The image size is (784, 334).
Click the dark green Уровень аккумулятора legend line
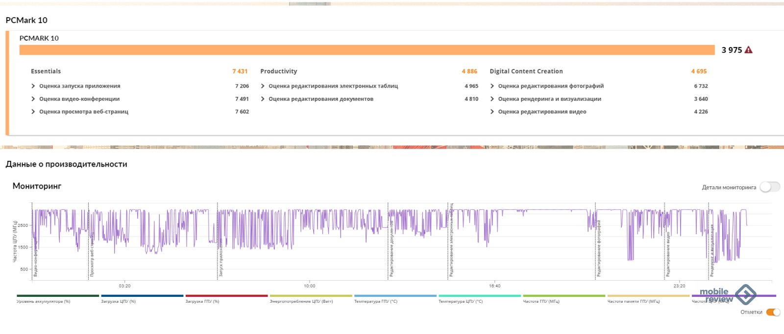point(58,296)
